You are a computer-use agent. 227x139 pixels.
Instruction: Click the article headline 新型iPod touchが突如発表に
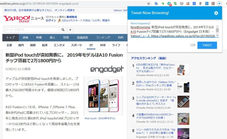[64, 58]
